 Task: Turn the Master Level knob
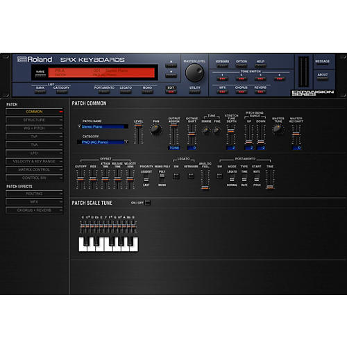(x=194, y=73)
